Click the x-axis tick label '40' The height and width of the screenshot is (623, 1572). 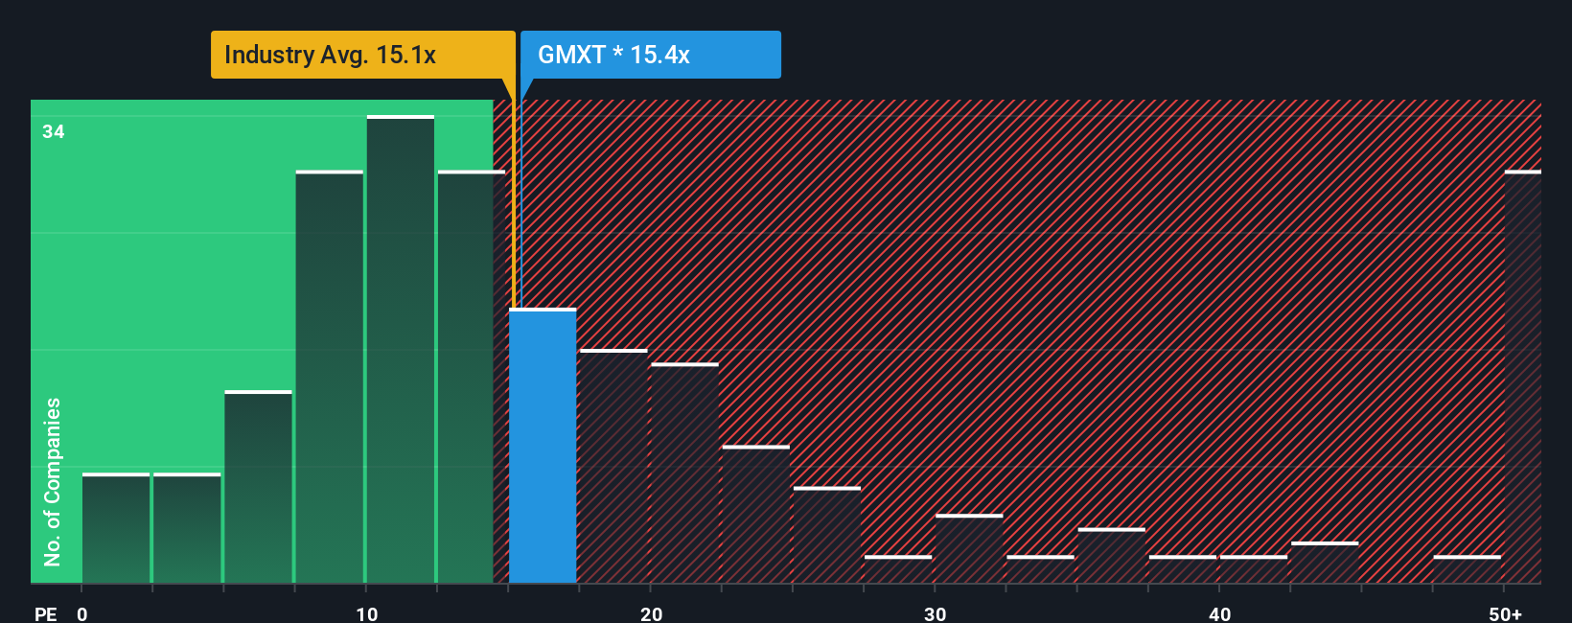point(1219,613)
